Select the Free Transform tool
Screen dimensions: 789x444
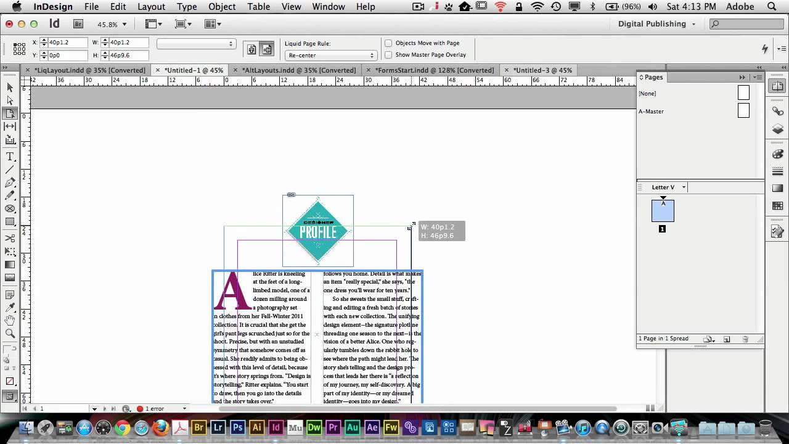(x=10, y=251)
